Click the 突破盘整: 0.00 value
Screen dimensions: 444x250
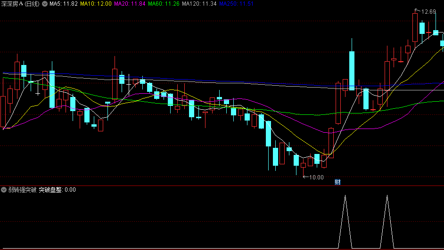[57, 190]
